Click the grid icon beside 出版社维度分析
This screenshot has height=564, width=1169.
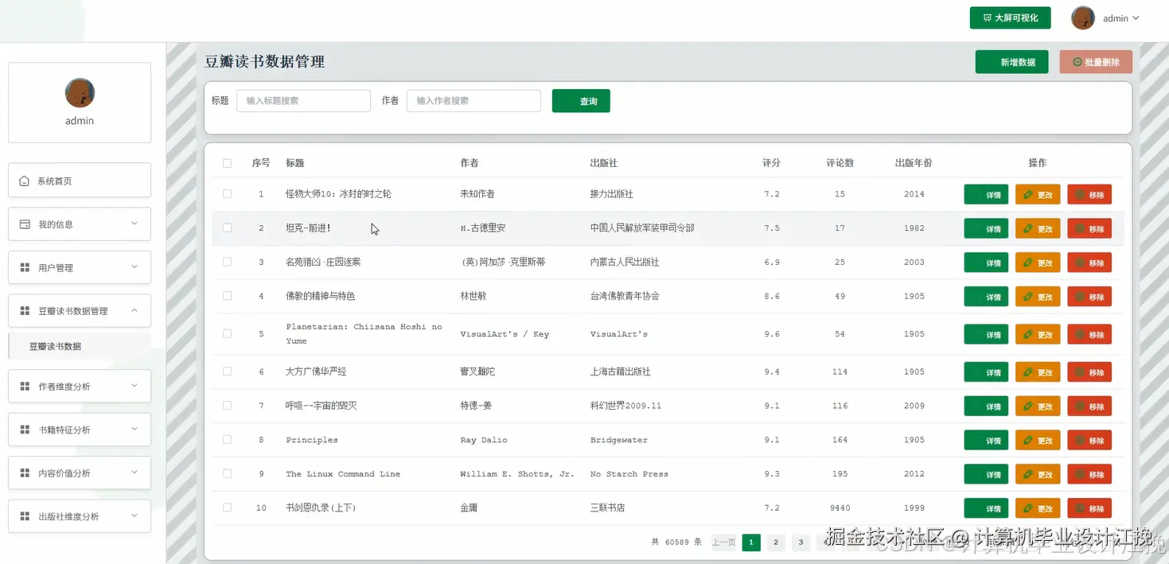(25, 516)
